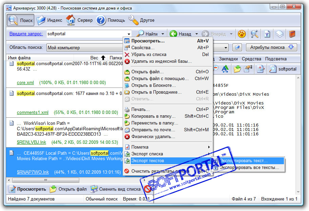309x211 pixels.
Task: Click the Просмотреть button in bottom toolbar
Action: coord(27,189)
